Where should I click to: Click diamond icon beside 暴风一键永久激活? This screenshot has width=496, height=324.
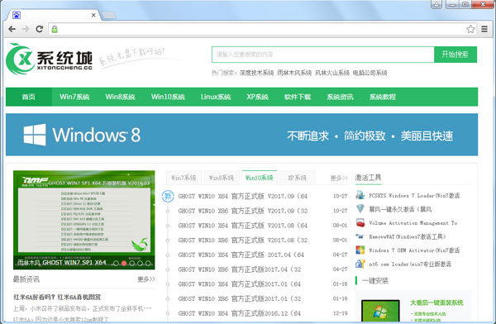coord(360,208)
